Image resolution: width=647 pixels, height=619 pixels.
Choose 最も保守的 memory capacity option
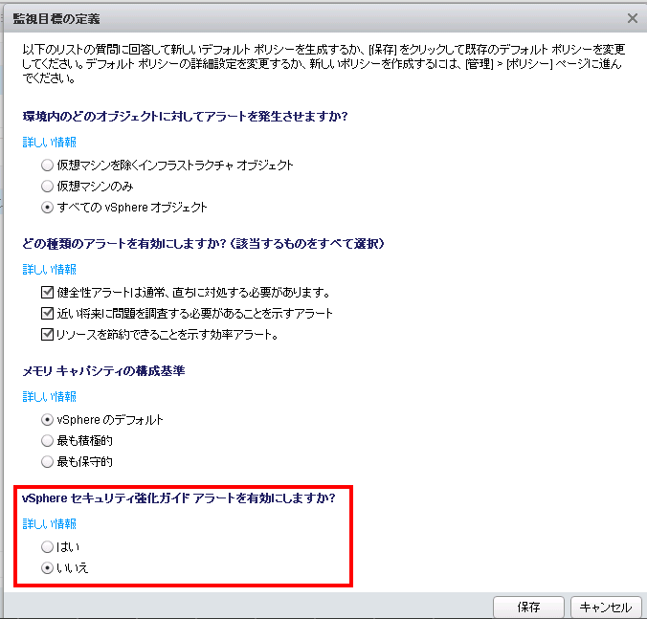coord(48,462)
